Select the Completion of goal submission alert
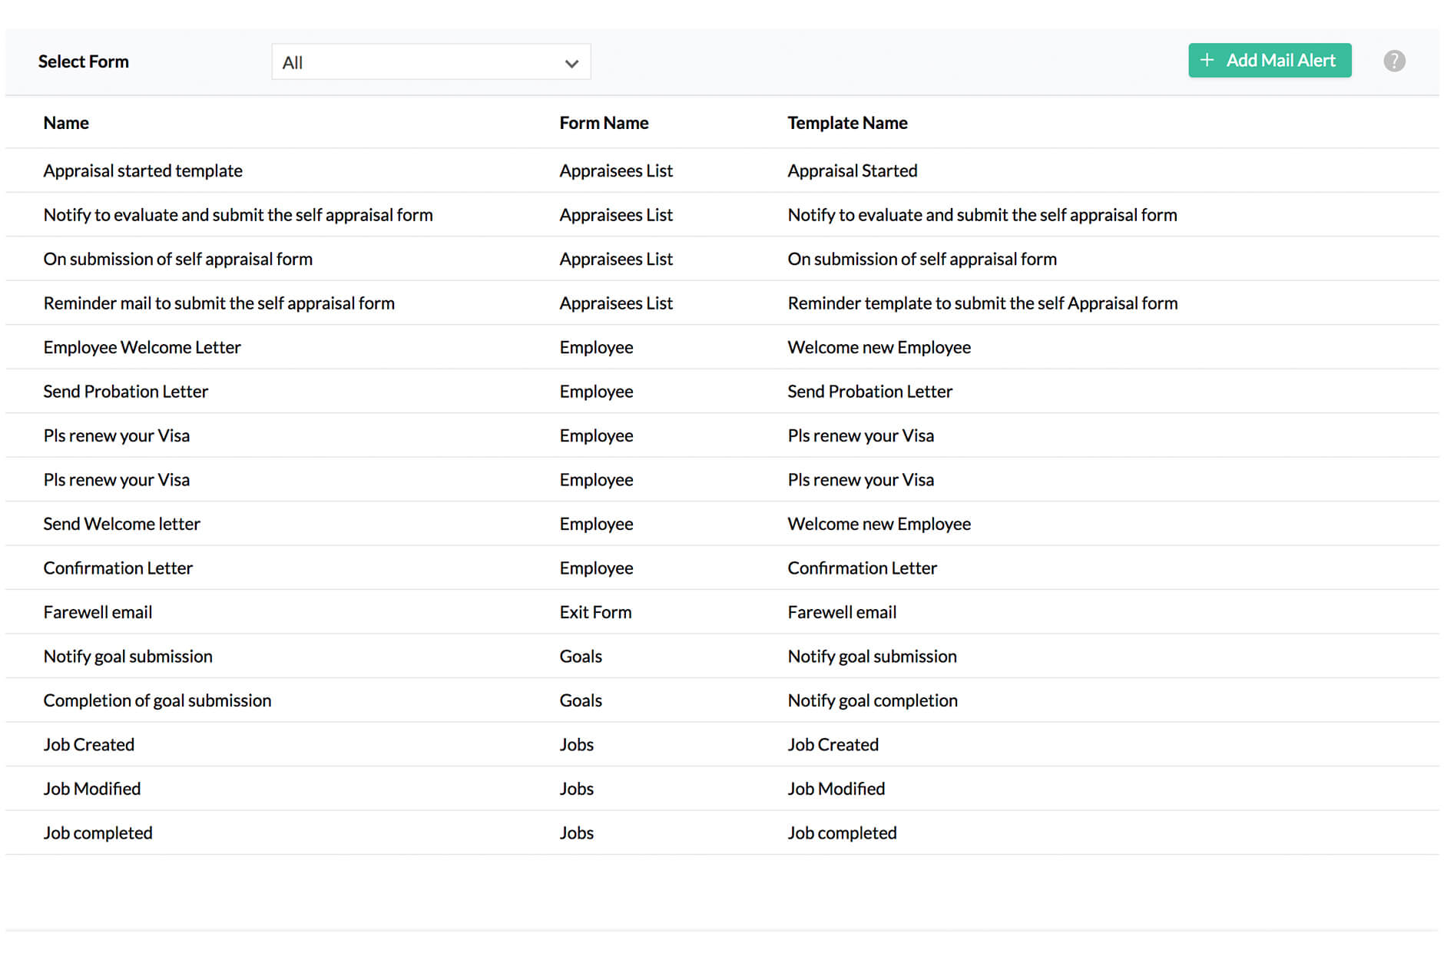The image size is (1444, 960). coord(157,700)
